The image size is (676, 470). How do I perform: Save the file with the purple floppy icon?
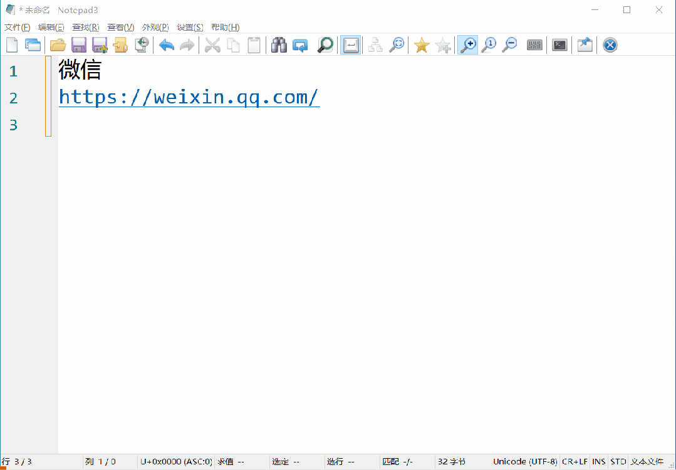[x=78, y=45]
